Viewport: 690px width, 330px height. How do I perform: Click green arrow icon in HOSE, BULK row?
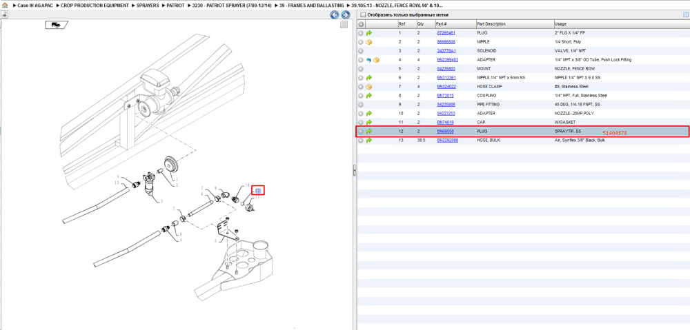click(x=368, y=140)
